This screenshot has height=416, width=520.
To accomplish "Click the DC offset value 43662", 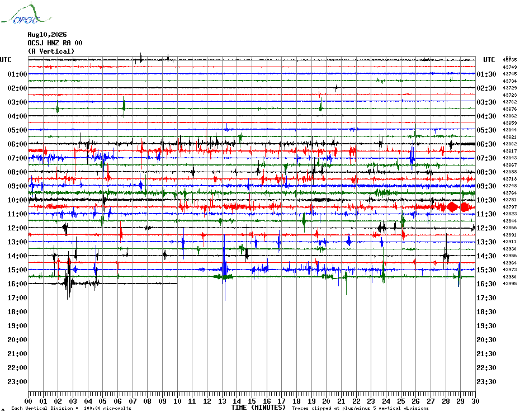I will 510,116.
